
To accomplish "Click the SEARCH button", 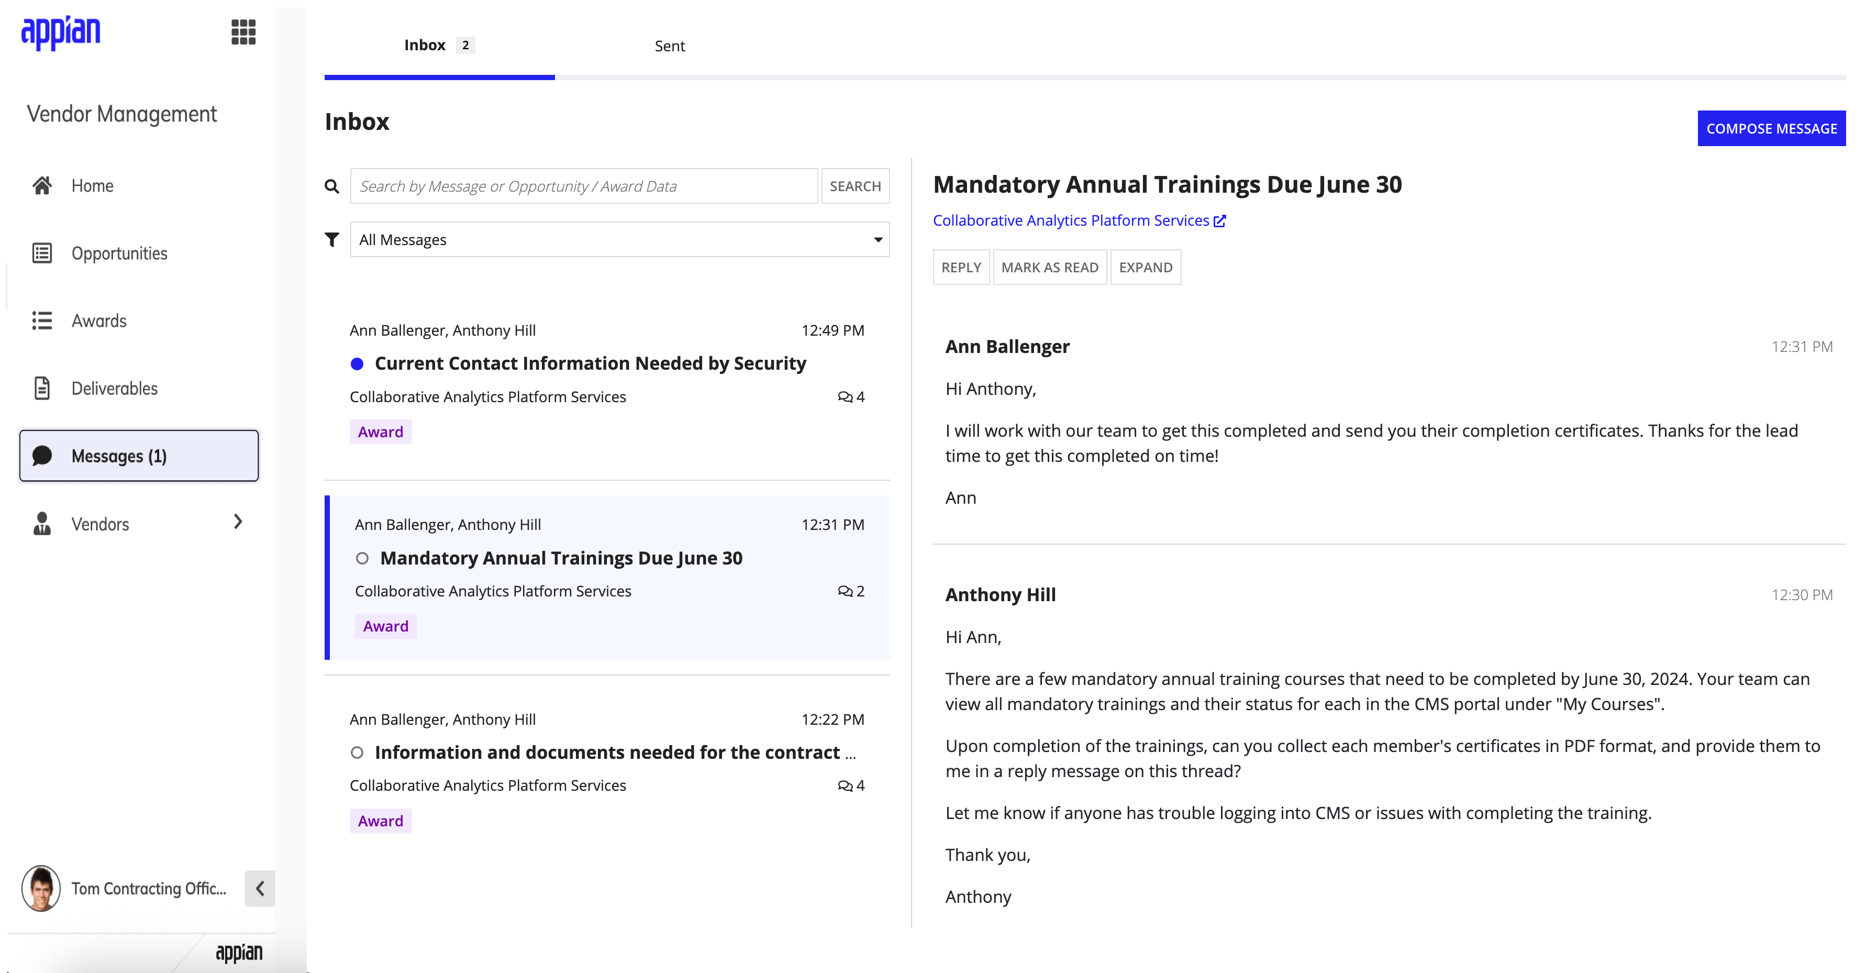I will coord(855,186).
